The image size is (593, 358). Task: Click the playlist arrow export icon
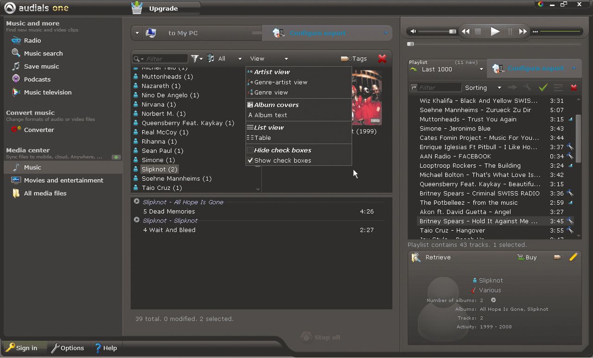click(512, 87)
